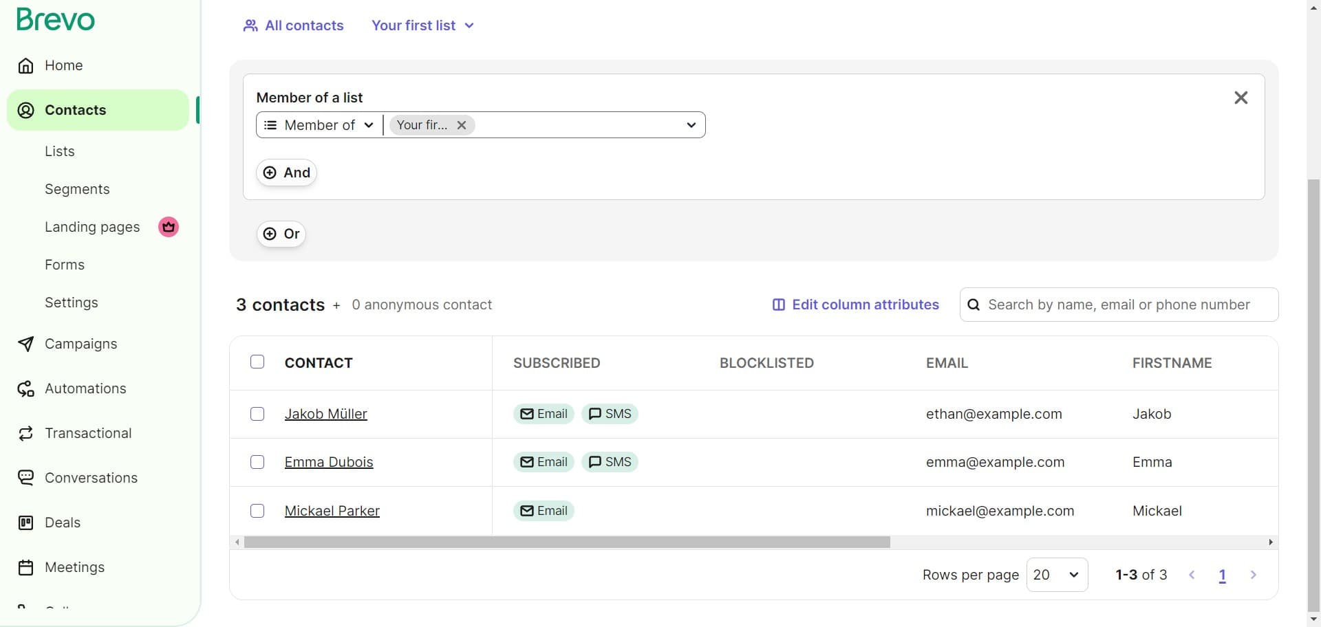Click the Deals board icon
The height and width of the screenshot is (627, 1321).
(x=26, y=522)
